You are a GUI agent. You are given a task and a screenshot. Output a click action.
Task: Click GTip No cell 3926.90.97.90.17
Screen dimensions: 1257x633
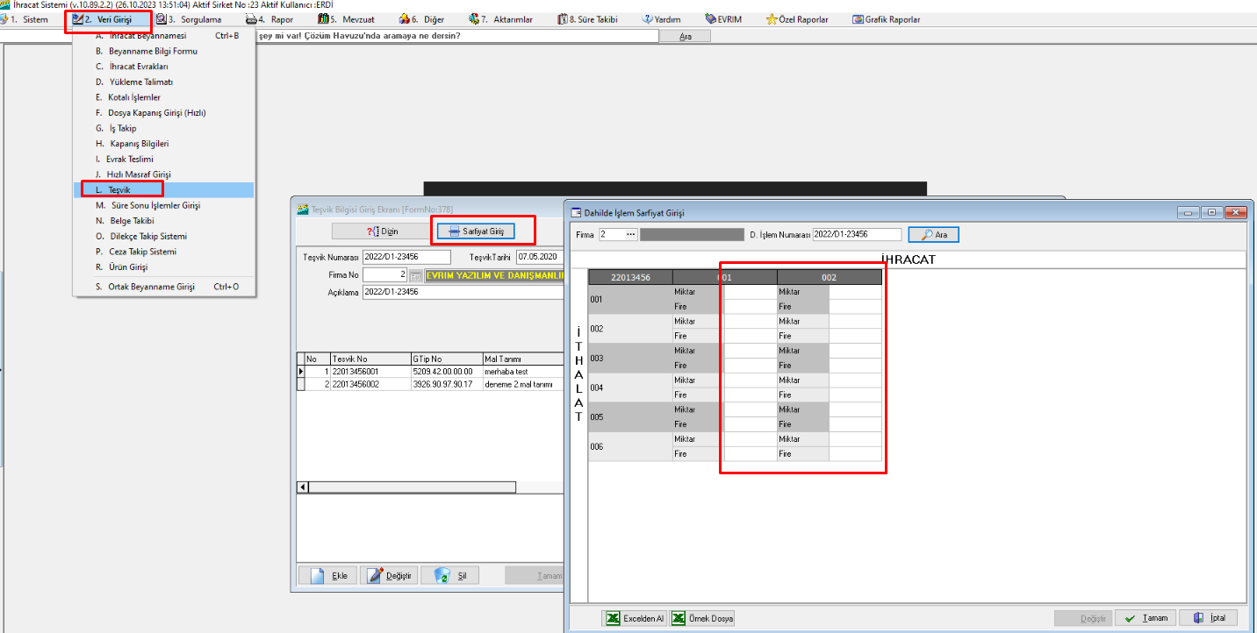tap(447, 384)
